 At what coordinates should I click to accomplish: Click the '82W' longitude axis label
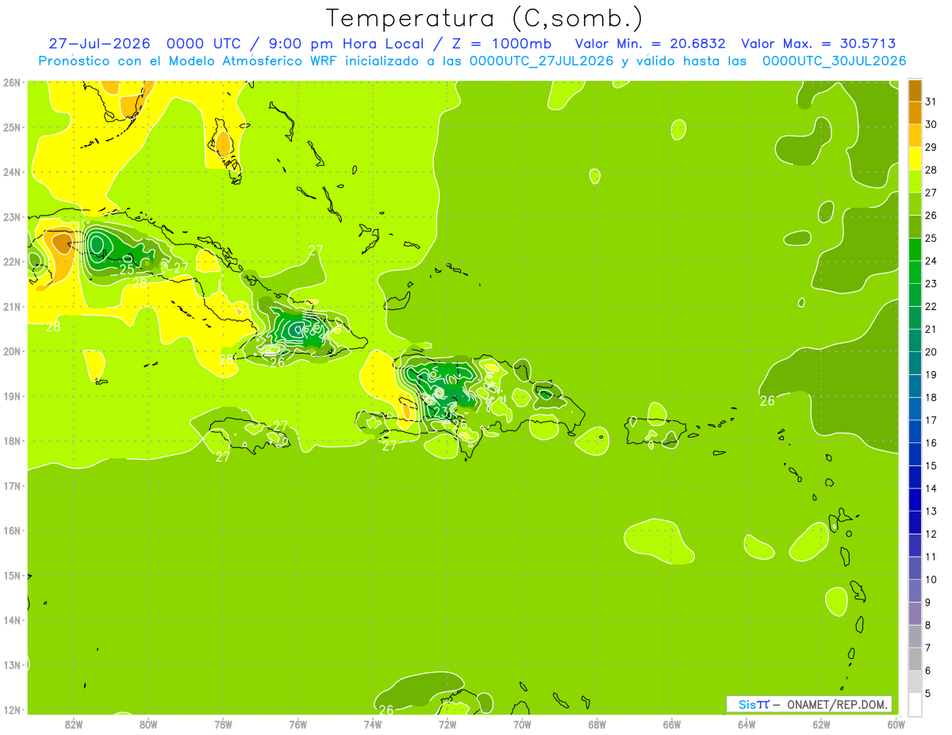point(74,724)
